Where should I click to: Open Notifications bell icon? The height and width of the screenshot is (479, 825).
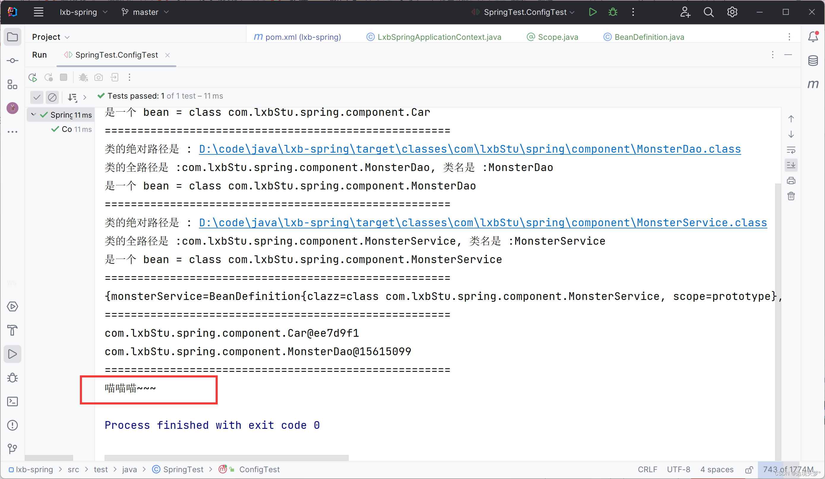point(813,36)
